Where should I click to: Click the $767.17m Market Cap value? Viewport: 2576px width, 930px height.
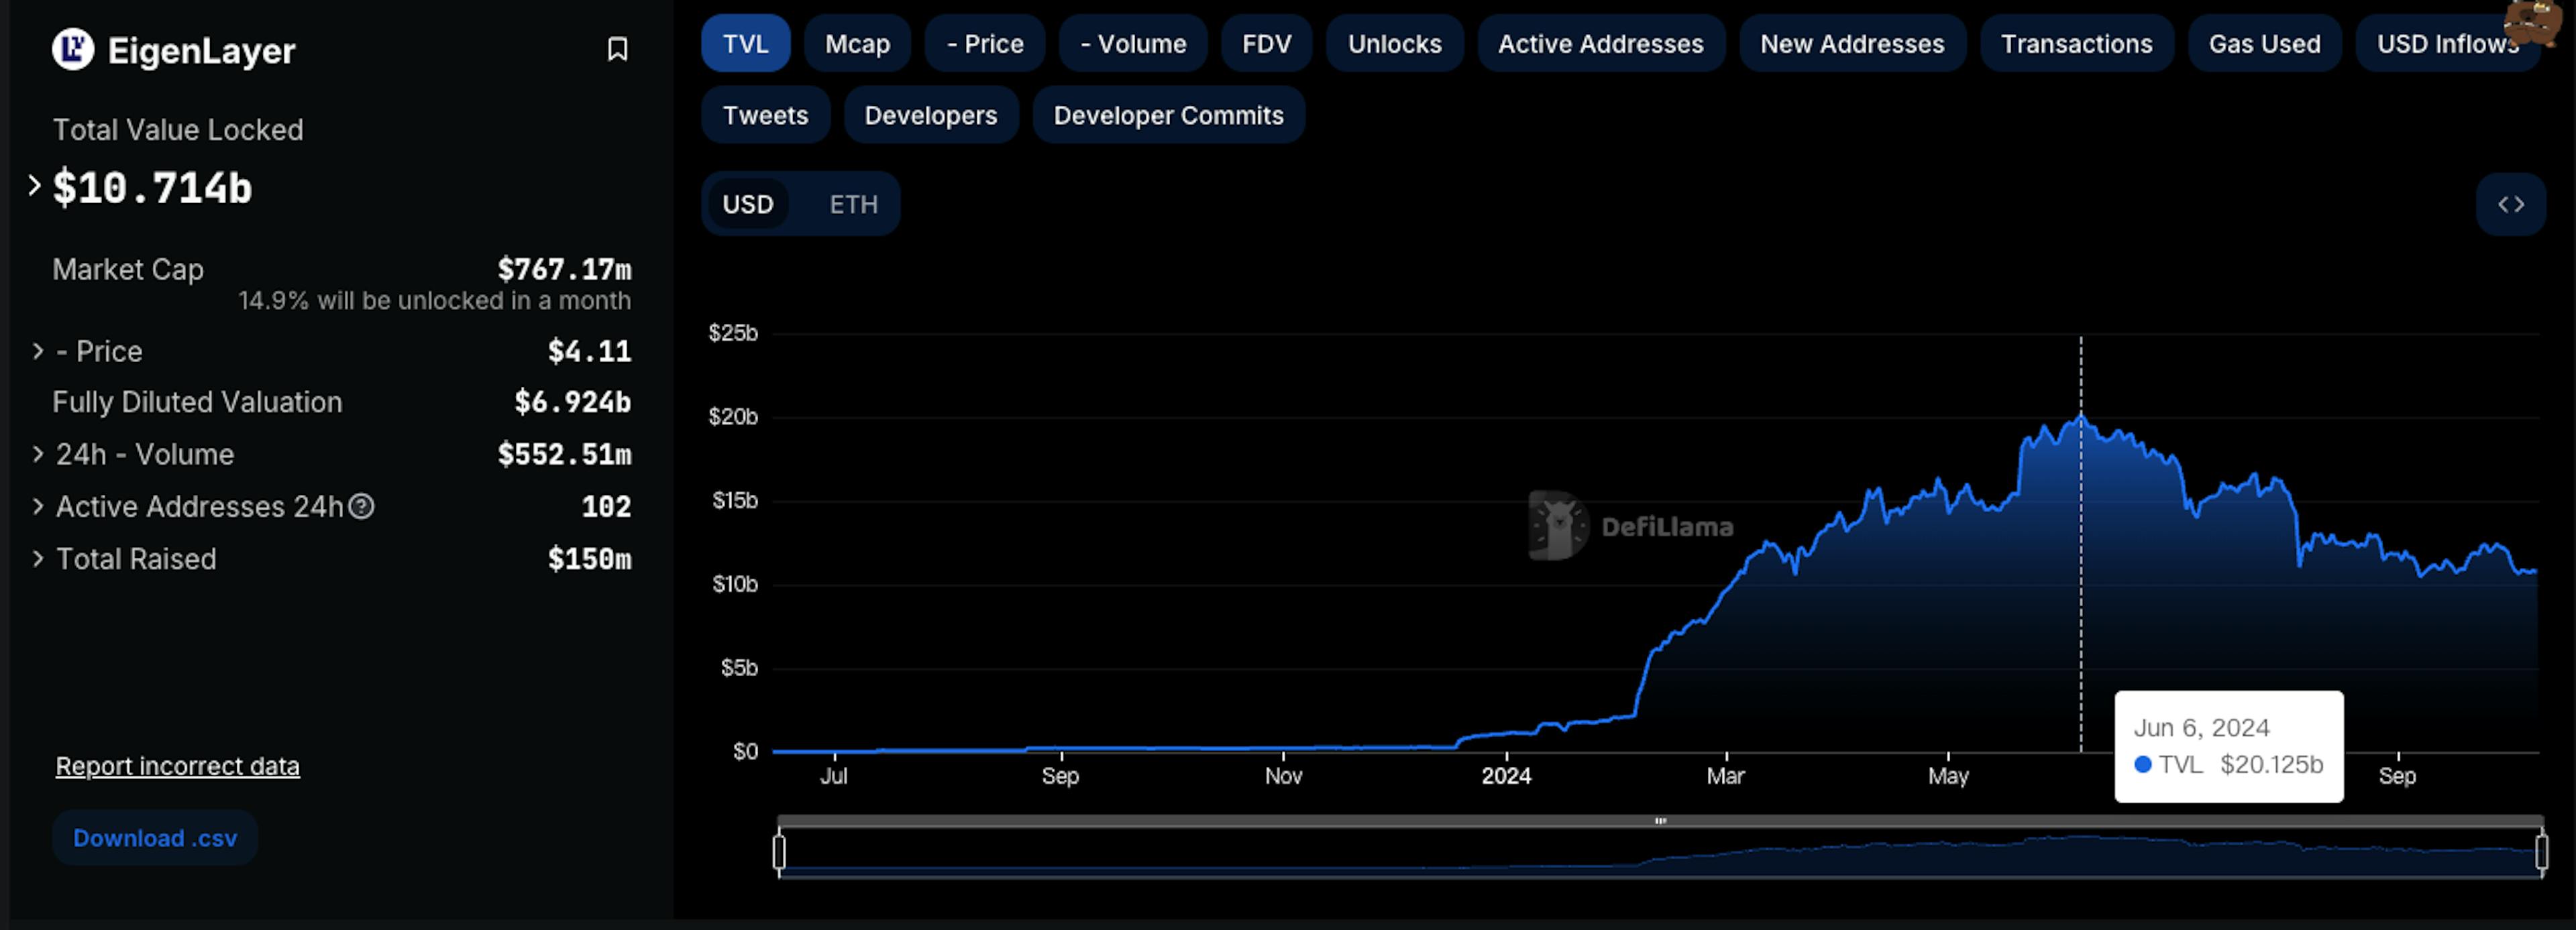click(564, 269)
